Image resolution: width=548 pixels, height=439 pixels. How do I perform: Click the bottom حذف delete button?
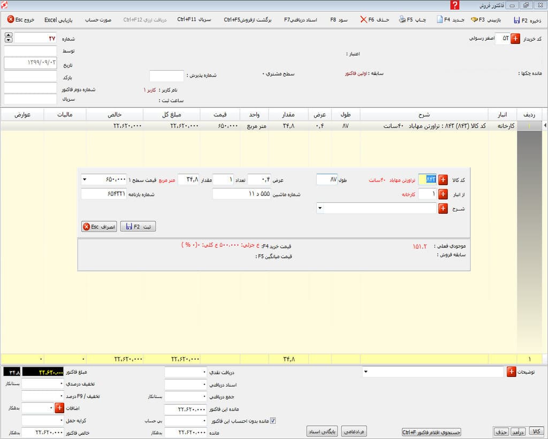tap(501, 432)
